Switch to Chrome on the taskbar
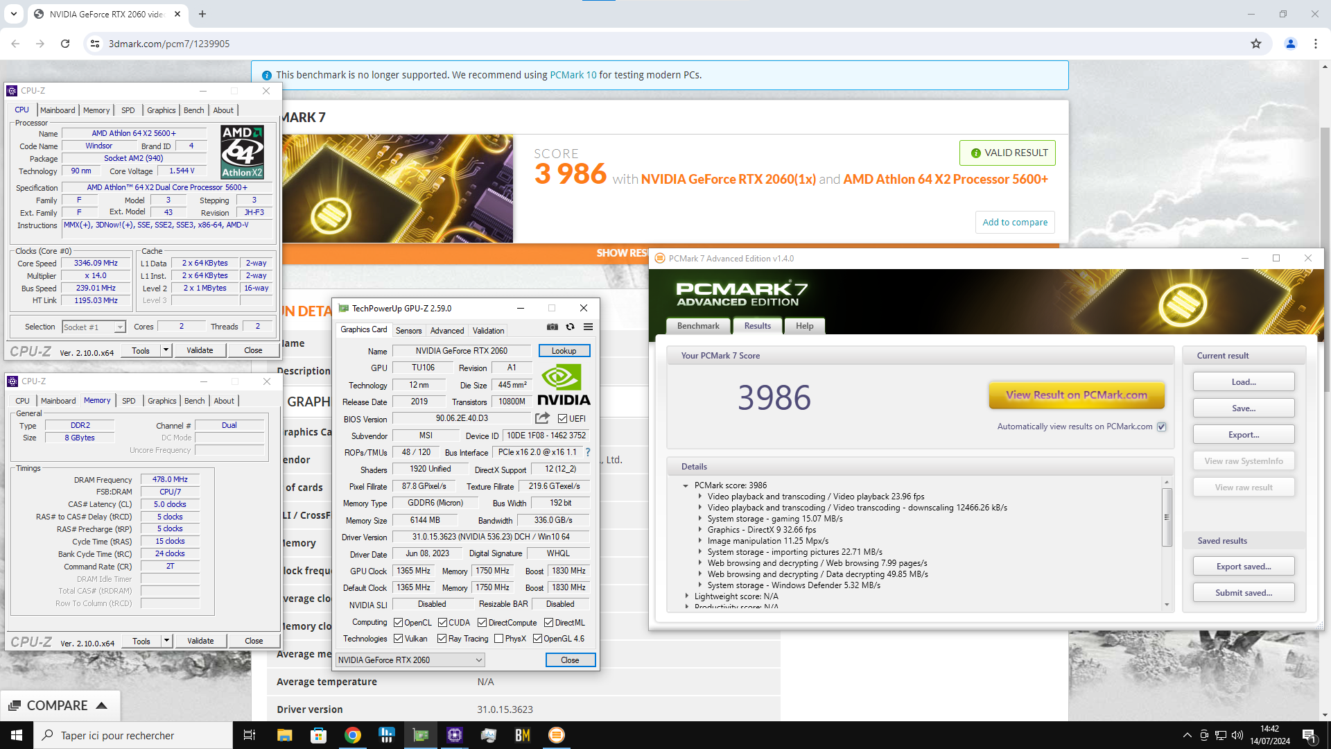1331x749 pixels. (x=352, y=735)
